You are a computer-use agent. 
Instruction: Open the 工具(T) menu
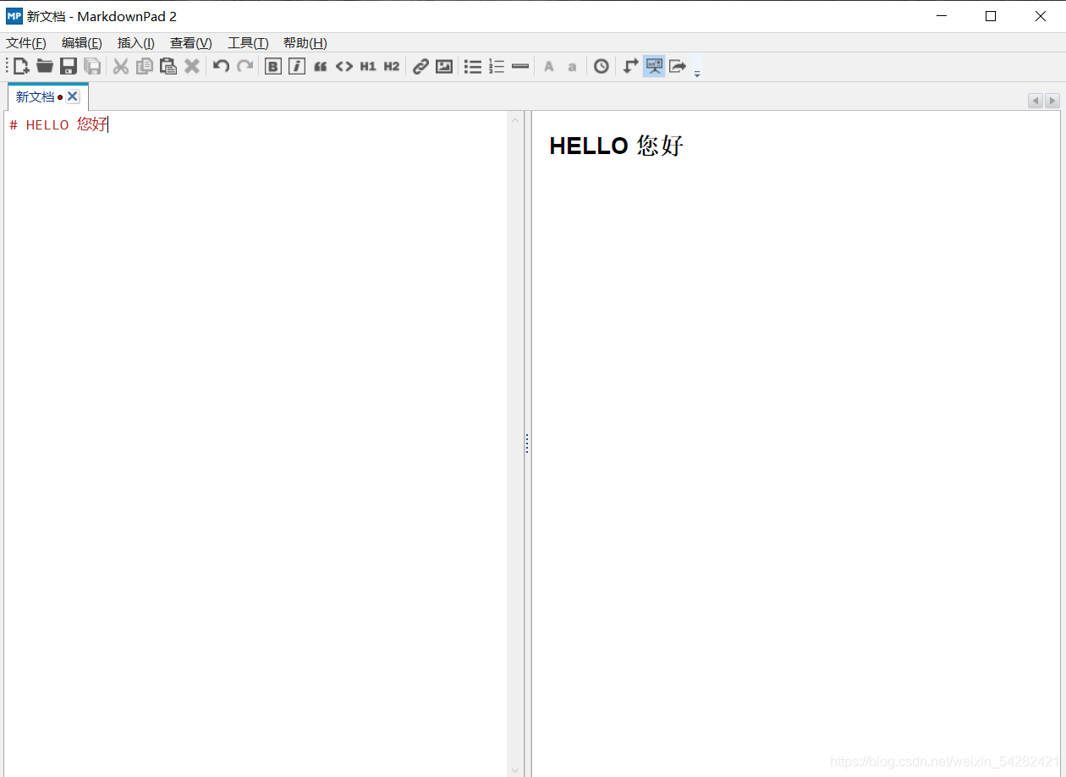pyautogui.click(x=248, y=43)
